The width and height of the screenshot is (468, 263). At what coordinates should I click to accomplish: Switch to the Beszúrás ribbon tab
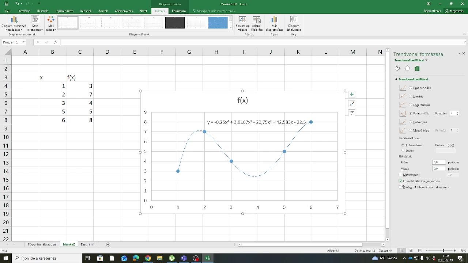[42, 11]
